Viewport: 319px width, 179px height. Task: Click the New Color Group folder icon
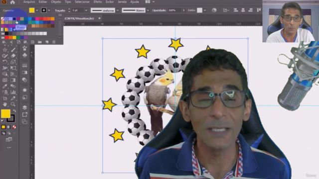[x=40, y=42]
